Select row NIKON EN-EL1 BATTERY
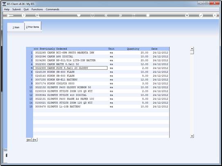 tap(101, 80)
